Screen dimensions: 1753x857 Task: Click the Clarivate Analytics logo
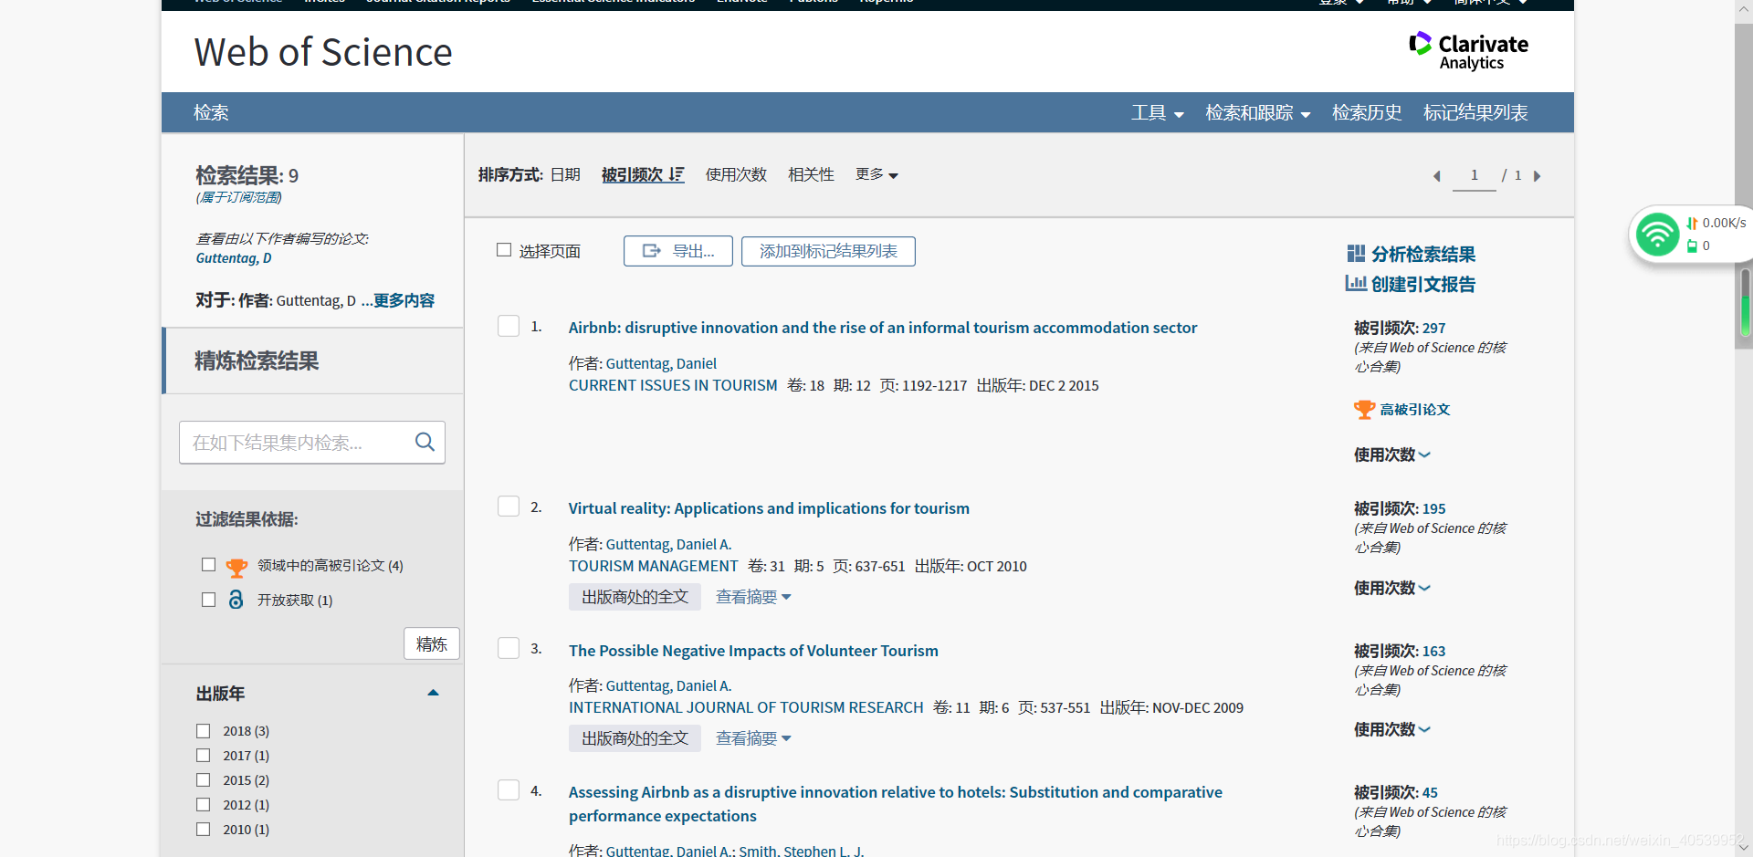pos(1468,52)
